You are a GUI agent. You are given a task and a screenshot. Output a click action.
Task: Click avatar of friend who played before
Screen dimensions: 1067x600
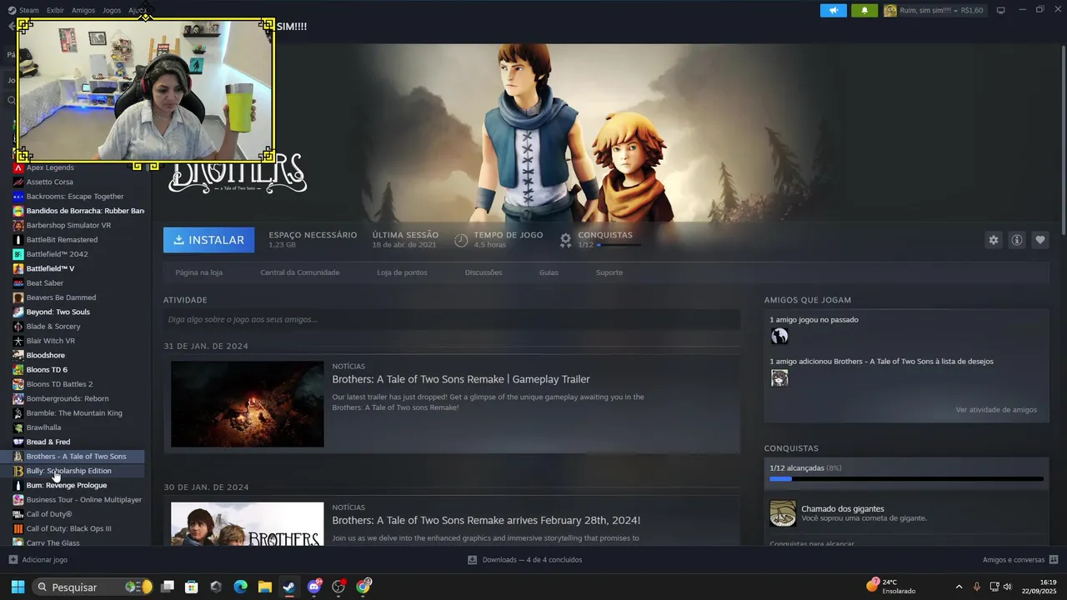coord(779,336)
